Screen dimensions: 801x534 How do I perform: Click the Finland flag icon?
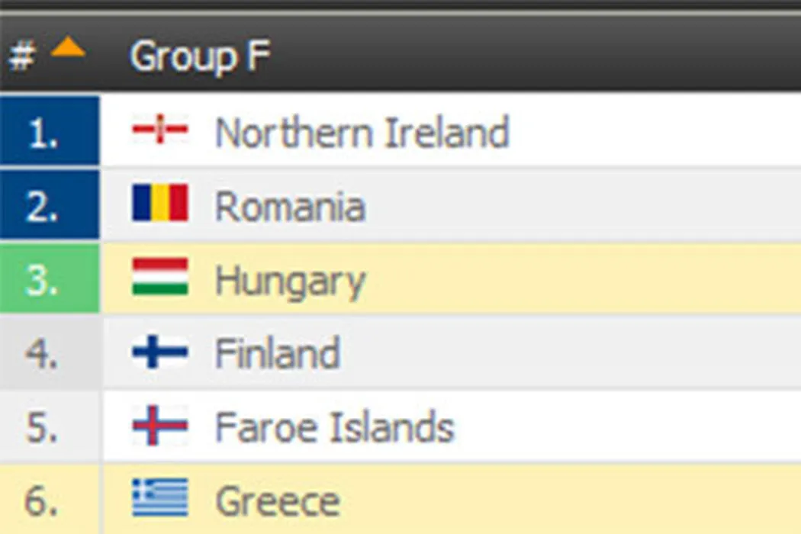159,352
